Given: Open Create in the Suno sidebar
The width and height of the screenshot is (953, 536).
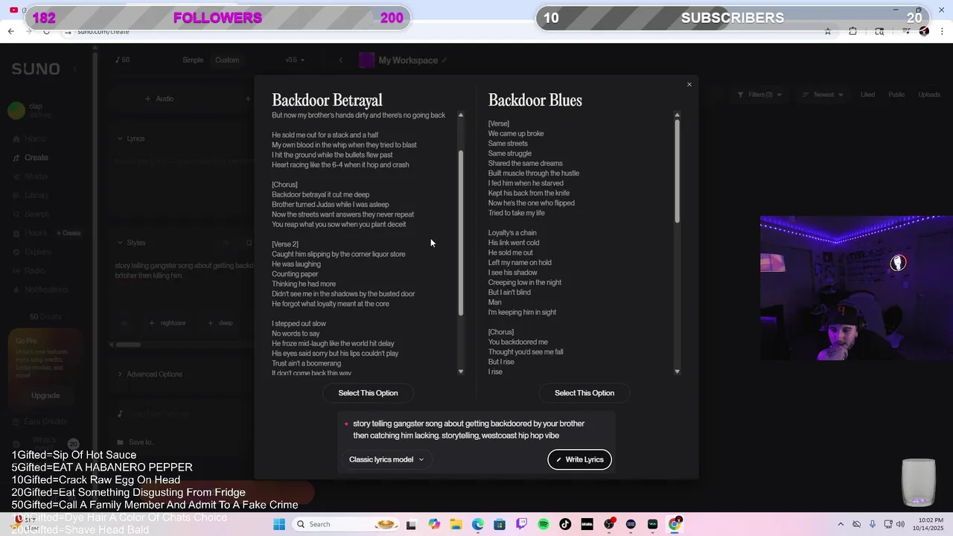Looking at the screenshot, I should 31,157.
